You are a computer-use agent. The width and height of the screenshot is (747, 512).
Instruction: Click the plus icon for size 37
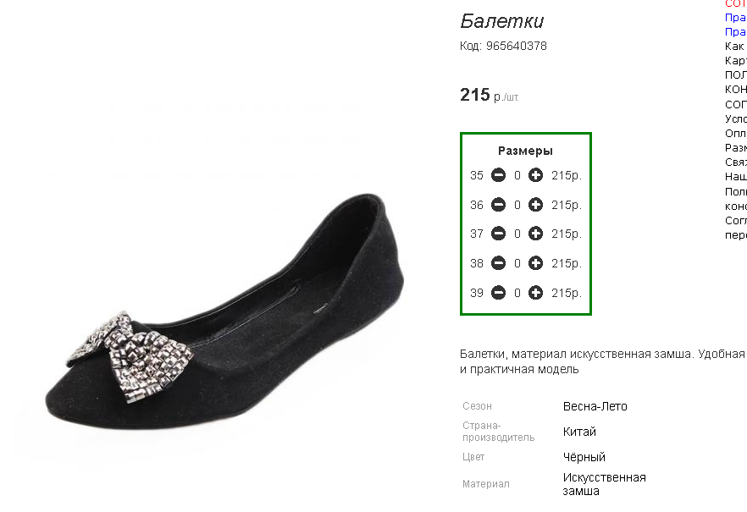pyautogui.click(x=535, y=234)
